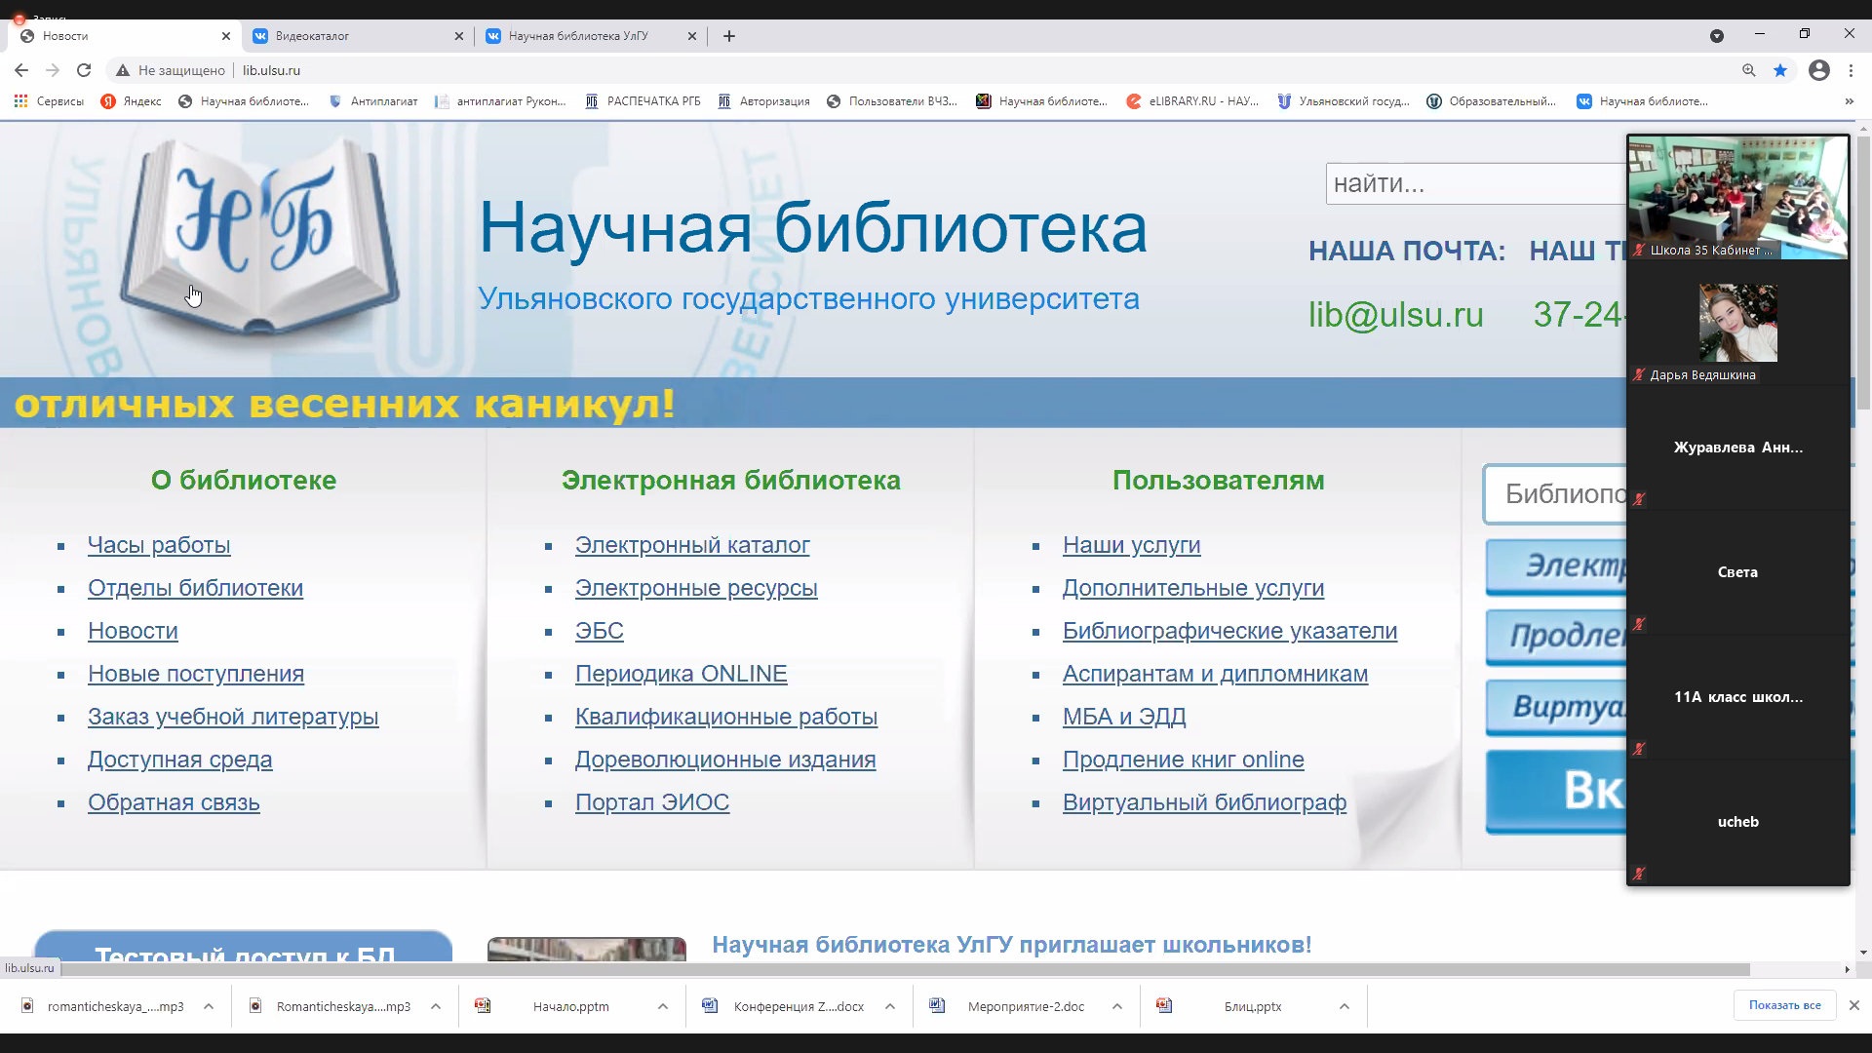
Task: Click Показать все downloads button
Action: pyautogui.click(x=1785, y=1005)
